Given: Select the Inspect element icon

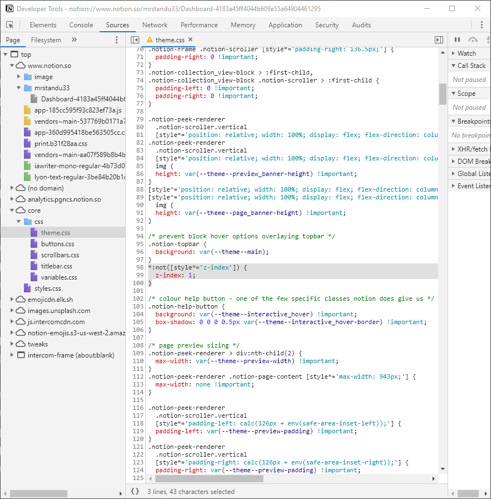Looking at the screenshot, I should point(9,25).
